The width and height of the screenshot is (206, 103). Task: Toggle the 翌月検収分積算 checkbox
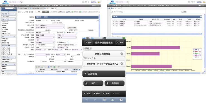(x=68, y=42)
